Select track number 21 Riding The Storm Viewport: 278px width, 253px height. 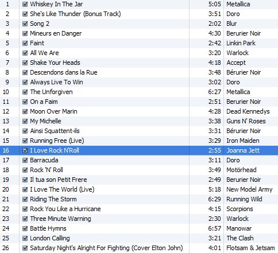139,199
